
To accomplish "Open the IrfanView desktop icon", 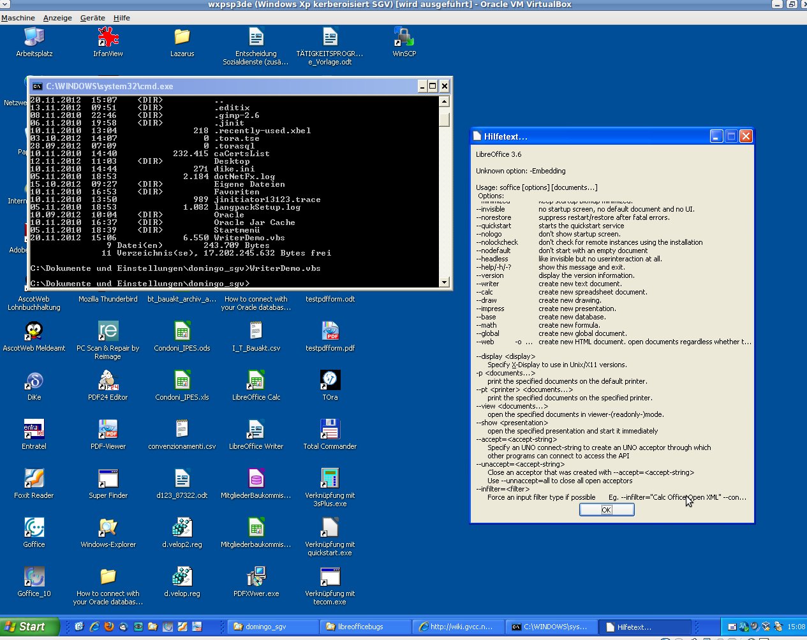I will coord(108,38).
